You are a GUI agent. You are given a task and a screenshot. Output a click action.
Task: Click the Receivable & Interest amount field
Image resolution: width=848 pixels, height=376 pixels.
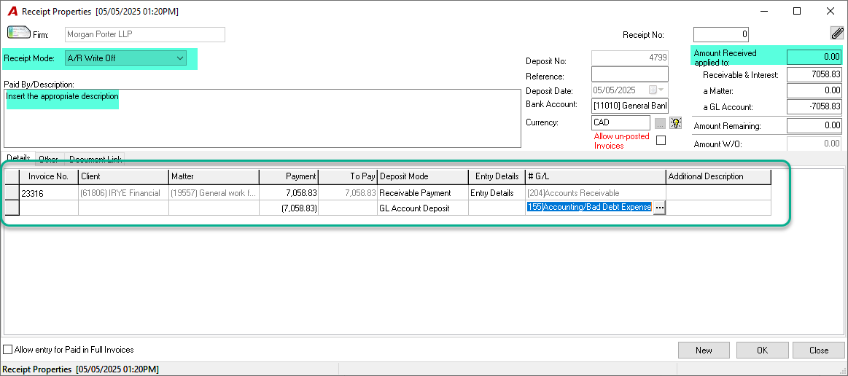[814, 74]
